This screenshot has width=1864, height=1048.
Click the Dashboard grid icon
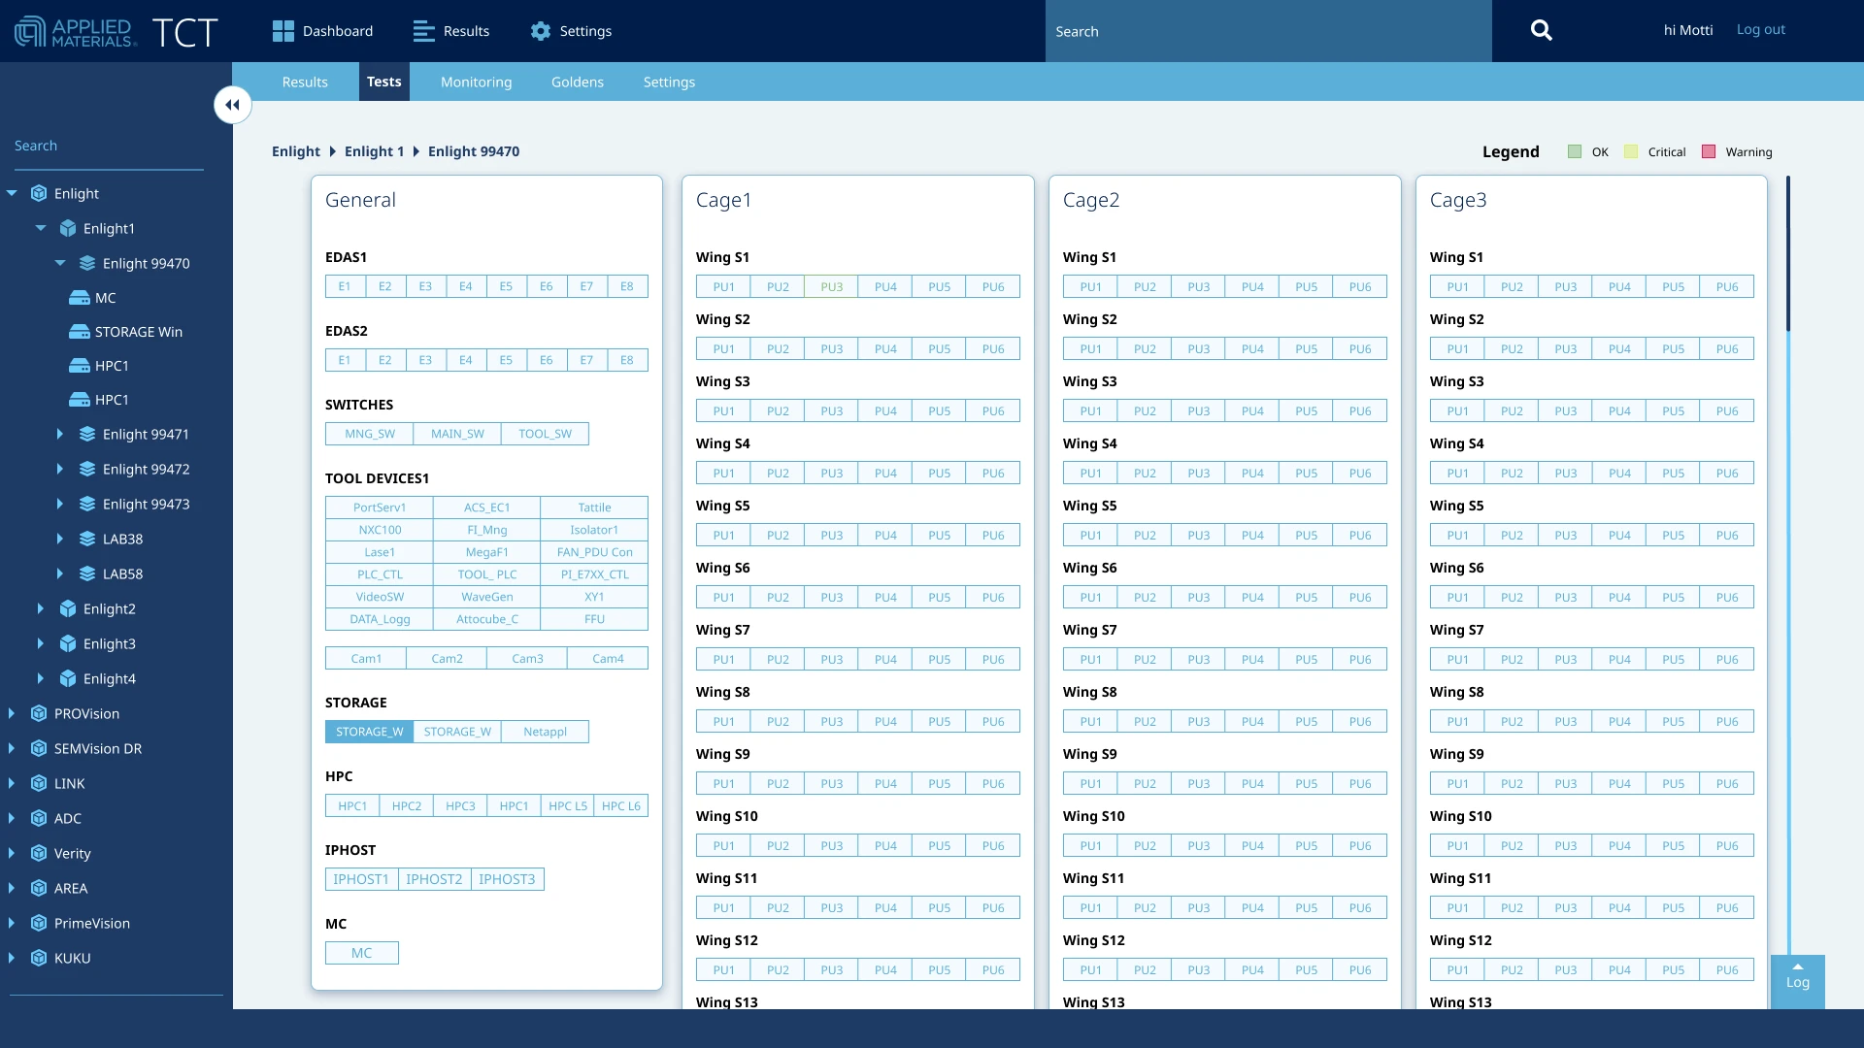click(x=283, y=31)
